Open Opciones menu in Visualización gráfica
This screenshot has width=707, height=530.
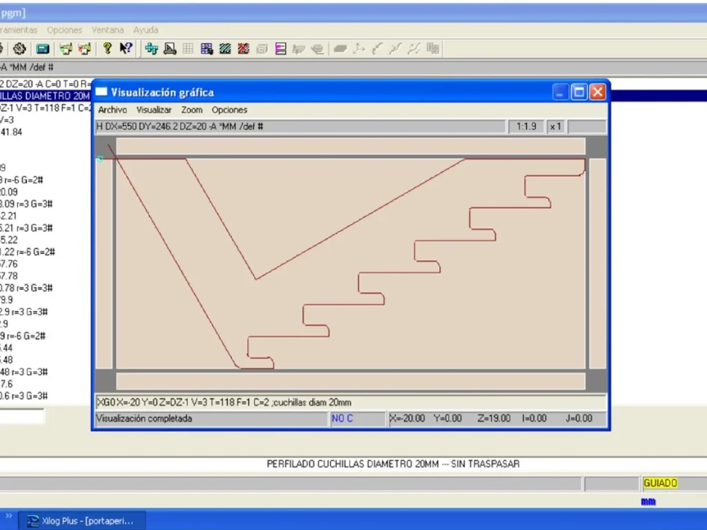point(229,110)
